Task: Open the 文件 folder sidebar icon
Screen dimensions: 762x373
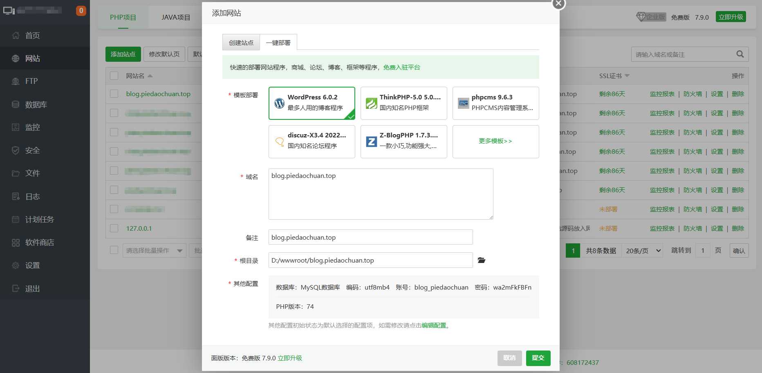Action: (16, 173)
